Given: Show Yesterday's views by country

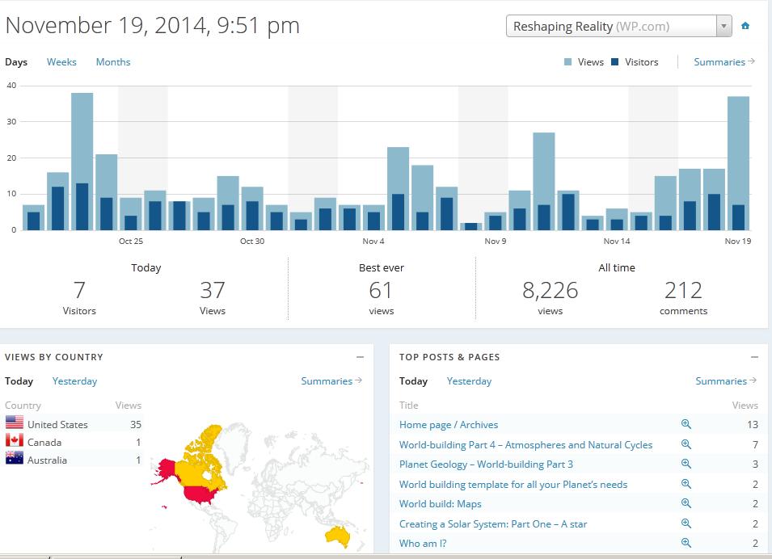Looking at the screenshot, I should 74,381.
